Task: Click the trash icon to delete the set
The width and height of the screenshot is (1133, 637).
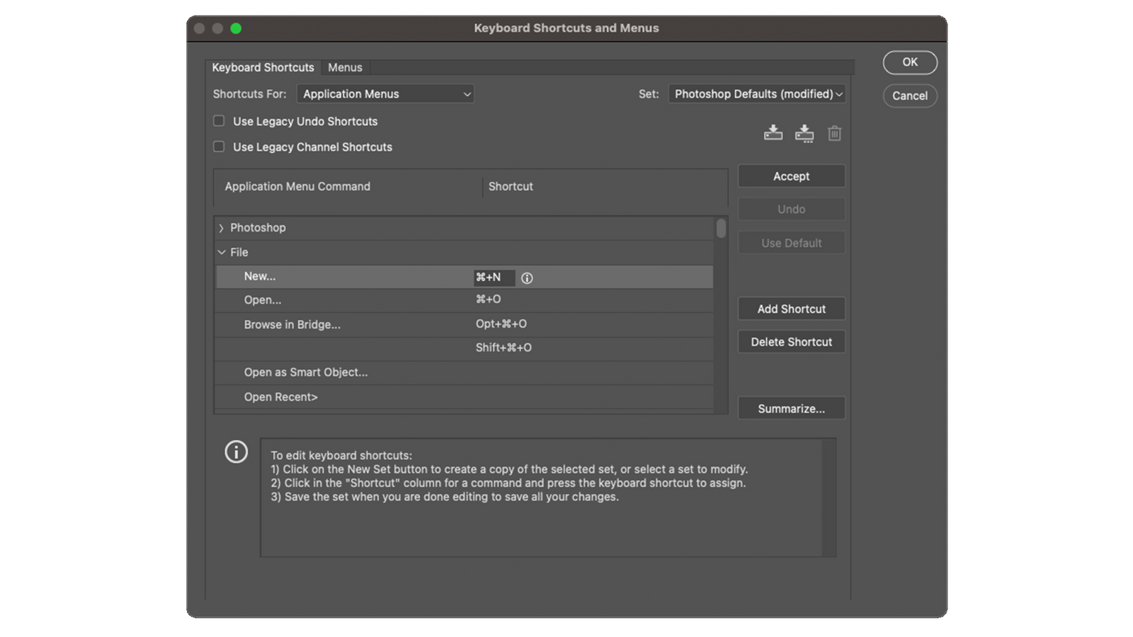Action: 834,133
